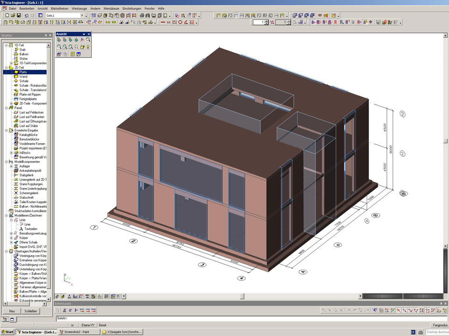Click the Schließen button
449x336 pixels.
point(31,311)
